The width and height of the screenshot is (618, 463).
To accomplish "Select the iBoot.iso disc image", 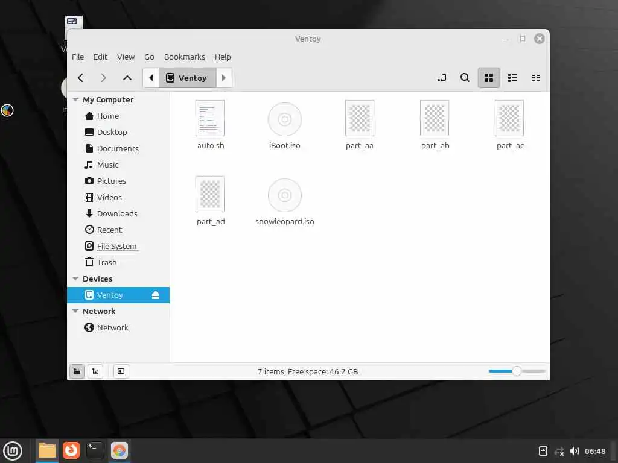I will pos(285,125).
